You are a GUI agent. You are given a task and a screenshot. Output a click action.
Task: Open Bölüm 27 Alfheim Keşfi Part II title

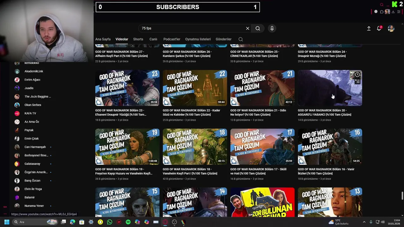(122, 54)
